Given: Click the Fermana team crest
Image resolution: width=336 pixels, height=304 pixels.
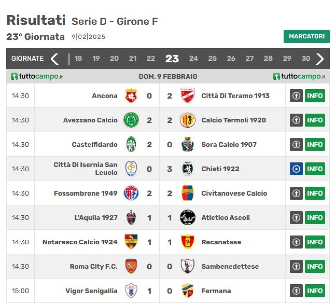Looking at the screenshot, I should [187, 291].
